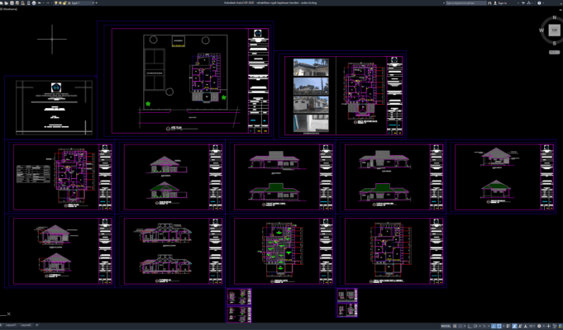
Task: Click the search binoculars icon
Action: coord(489,2)
